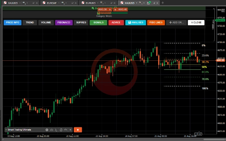The width and height of the screenshot is (226, 141).
Task: Click the current price label 4643.38 on axis
Action: coord(220,60)
